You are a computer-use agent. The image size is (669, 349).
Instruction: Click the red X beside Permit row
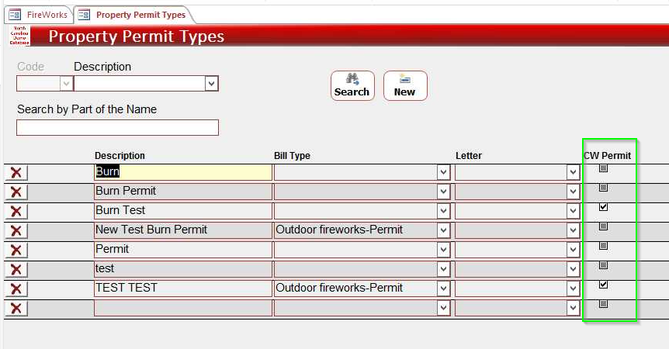[16, 250]
